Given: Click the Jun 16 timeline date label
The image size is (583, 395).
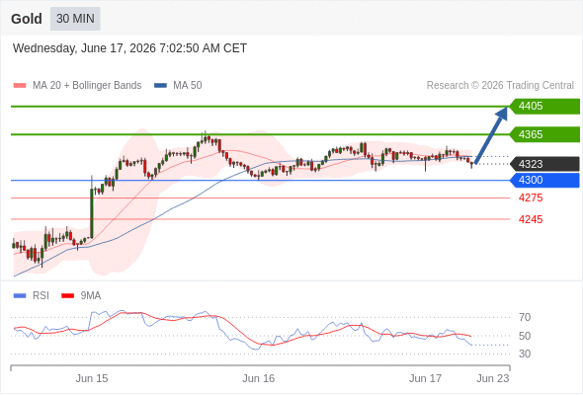Looking at the screenshot, I should tap(259, 378).
